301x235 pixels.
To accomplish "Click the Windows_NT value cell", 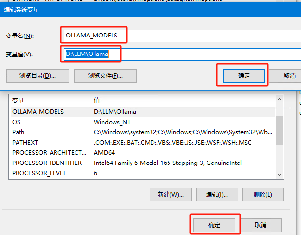I will [113, 122].
